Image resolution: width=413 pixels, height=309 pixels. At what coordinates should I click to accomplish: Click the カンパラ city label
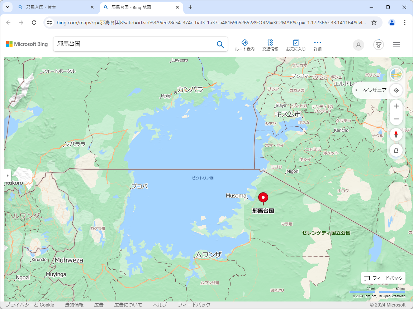point(190,90)
